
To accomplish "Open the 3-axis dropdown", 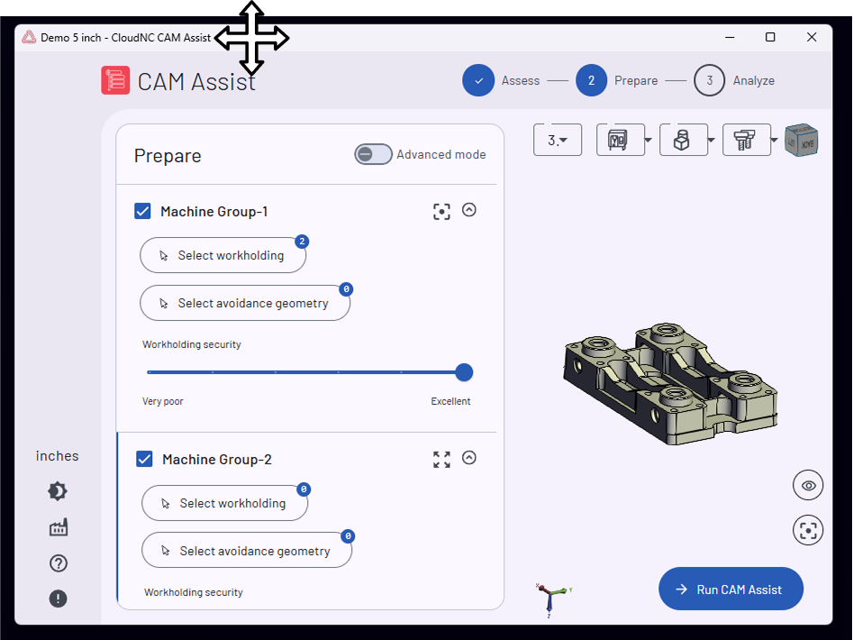I will pos(558,140).
